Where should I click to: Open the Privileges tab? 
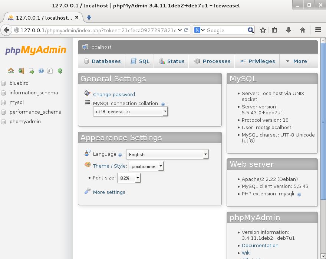[258, 61]
